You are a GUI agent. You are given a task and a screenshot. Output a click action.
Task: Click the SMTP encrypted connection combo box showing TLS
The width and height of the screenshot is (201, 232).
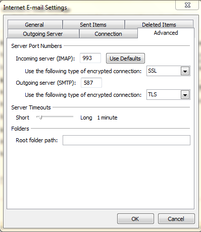click(x=168, y=95)
